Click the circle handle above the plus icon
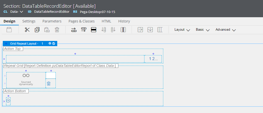Viewport: 263px width, 113px height. [x=8, y=96]
